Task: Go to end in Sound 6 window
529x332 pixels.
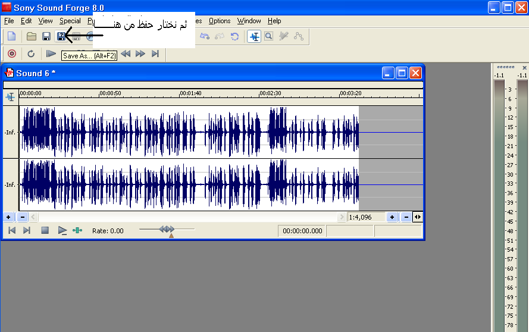Action: tap(27, 230)
